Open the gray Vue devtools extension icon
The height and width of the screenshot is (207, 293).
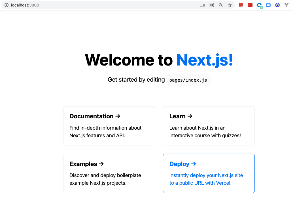pyautogui.click(x=286, y=5)
